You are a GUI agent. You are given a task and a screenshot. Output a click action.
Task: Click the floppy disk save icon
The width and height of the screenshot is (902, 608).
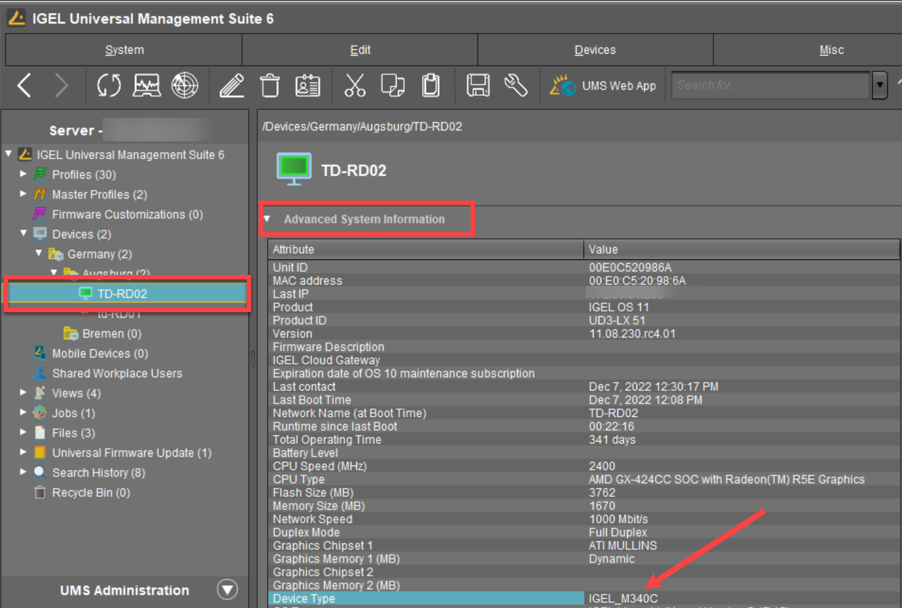coord(477,85)
